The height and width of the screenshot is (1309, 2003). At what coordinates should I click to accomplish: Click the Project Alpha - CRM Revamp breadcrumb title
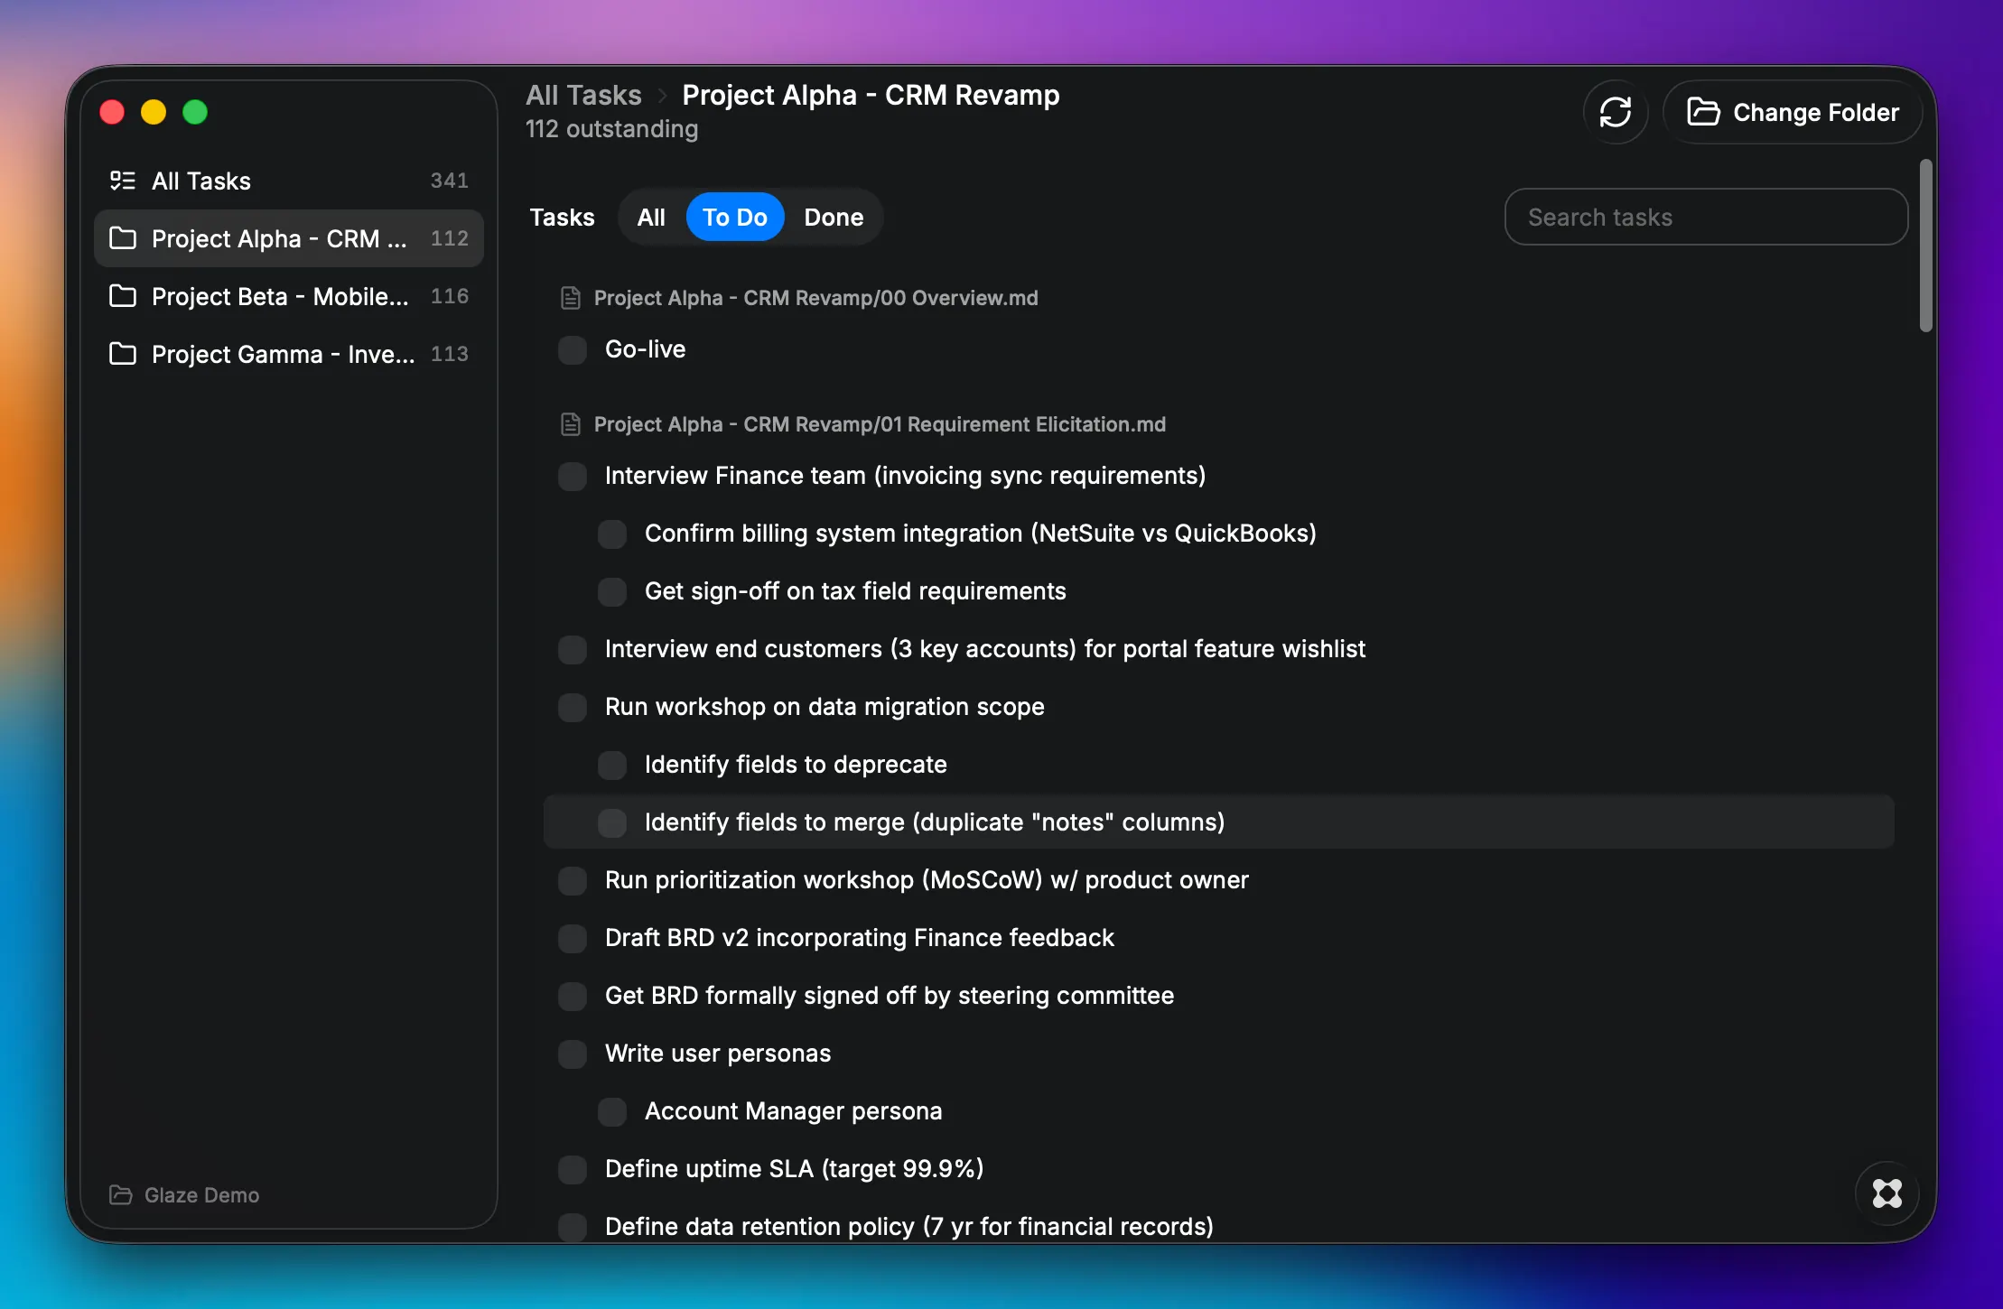(871, 95)
